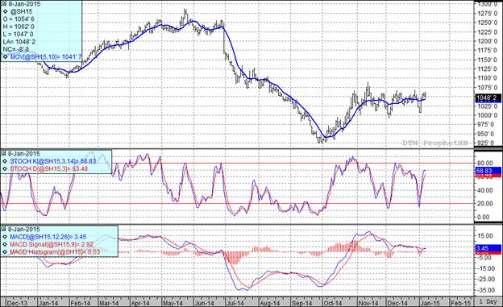Click the 40.00 stochastic axis label
The width and height of the screenshot is (503, 307).
tap(484, 190)
